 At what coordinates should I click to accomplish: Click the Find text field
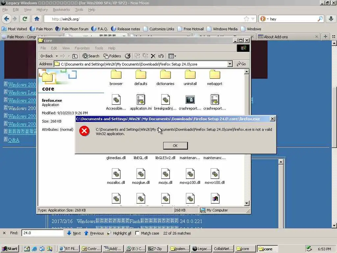42,233
